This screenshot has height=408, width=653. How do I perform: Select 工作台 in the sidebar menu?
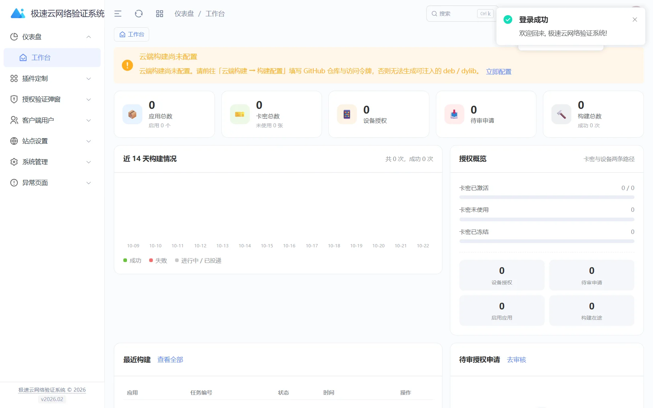click(52, 58)
